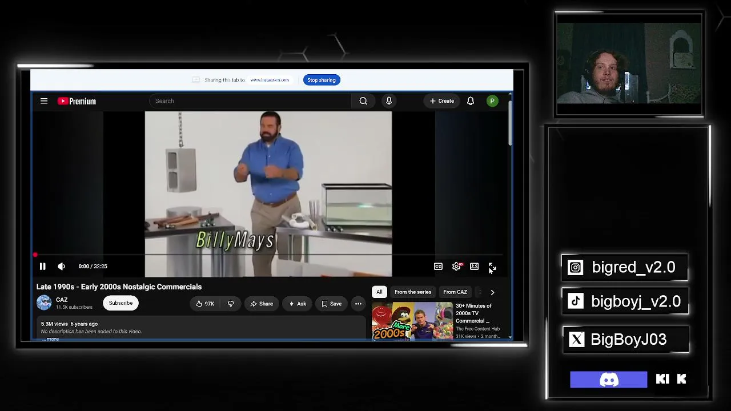731x411 pixels.
Task: Click the TikTok icon beside bigboyj_v2.0
Action: [576, 301]
